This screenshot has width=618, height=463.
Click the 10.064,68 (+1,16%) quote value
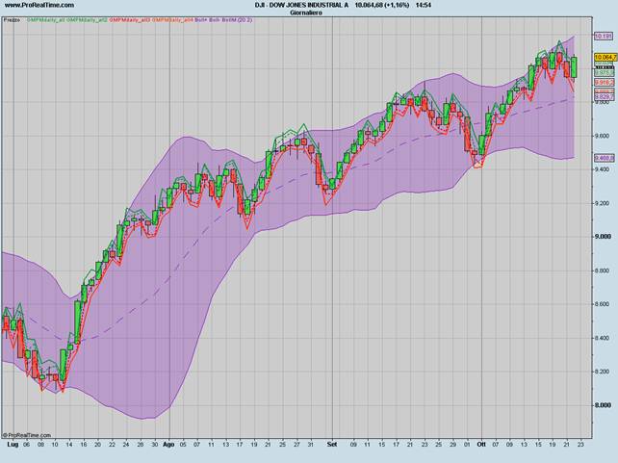click(x=382, y=5)
